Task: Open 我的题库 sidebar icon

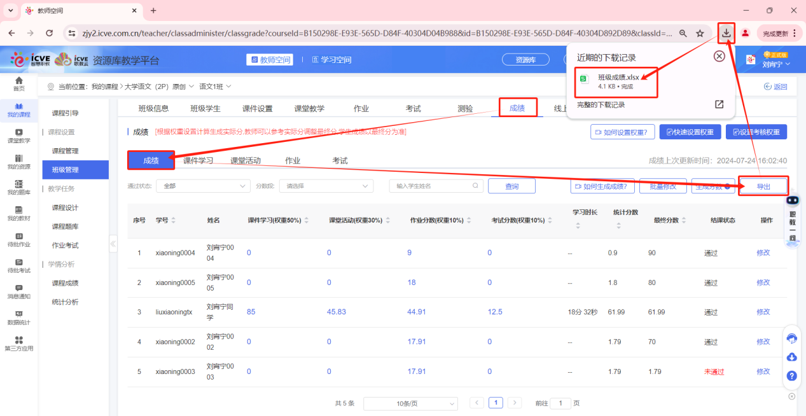Action: point(18,184)
